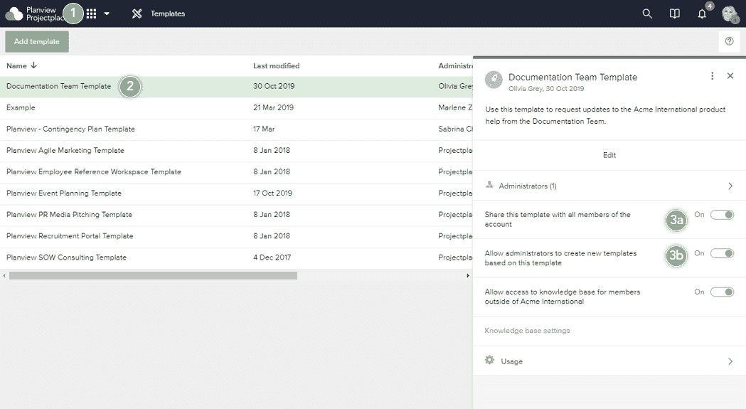The image size is (746, 409).
Task: Expand the Administrators (1) section
Action: (x=609, y=186)
